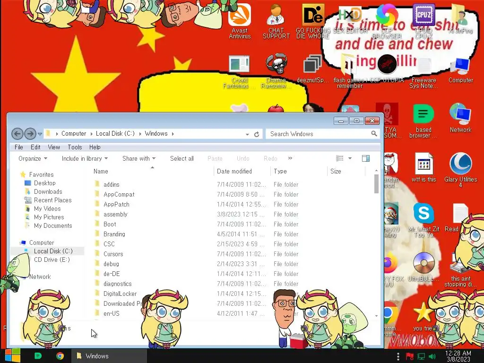
Task: Click the Action Center flag icon
Action: [410, 356]
